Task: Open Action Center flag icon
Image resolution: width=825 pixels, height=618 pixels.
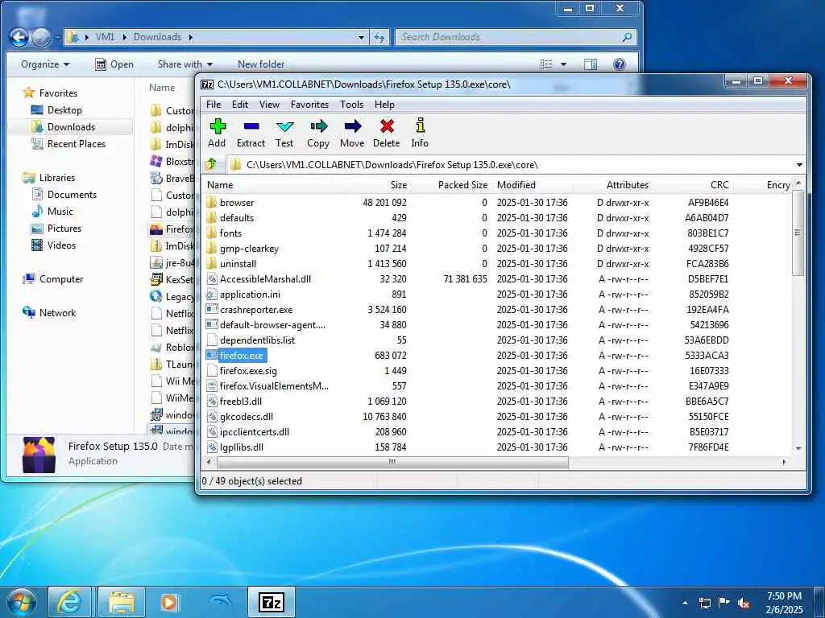Action: point(724,603)
